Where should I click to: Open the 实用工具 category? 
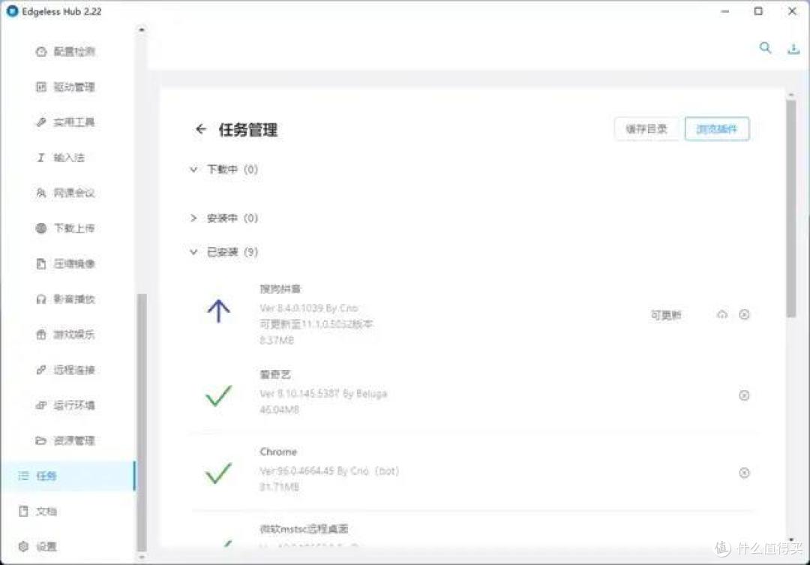73,122
